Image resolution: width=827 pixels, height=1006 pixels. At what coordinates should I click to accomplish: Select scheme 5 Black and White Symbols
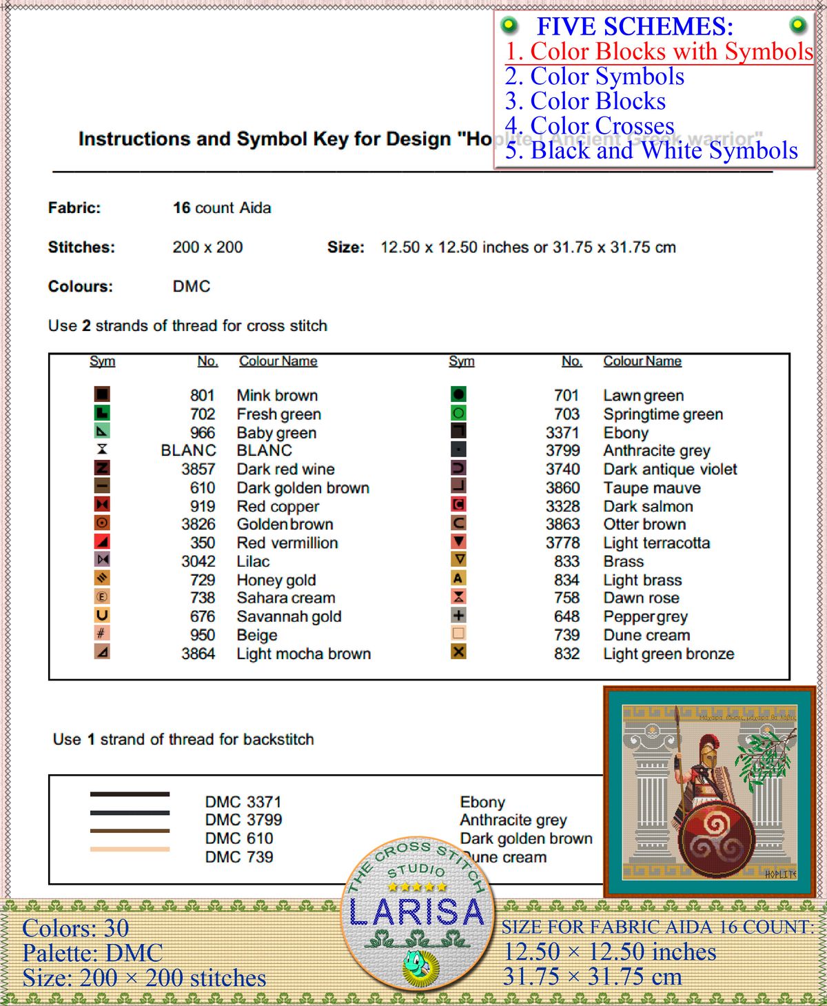click(x=651, y=150)
